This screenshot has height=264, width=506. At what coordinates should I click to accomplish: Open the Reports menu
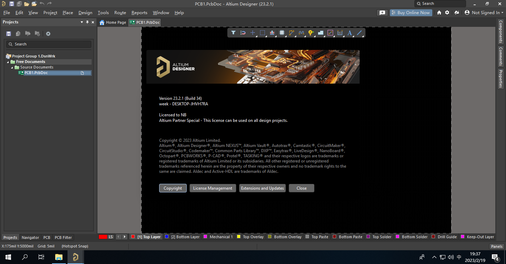click(x=139, y=12)
